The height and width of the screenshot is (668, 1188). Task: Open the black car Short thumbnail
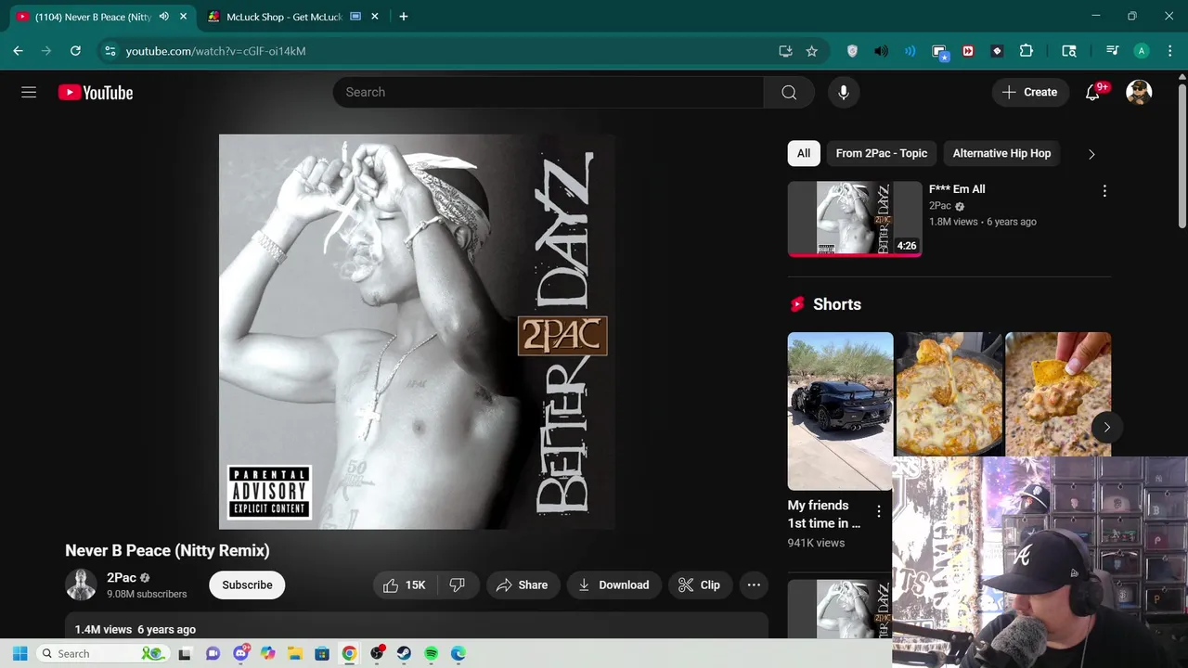841,411
